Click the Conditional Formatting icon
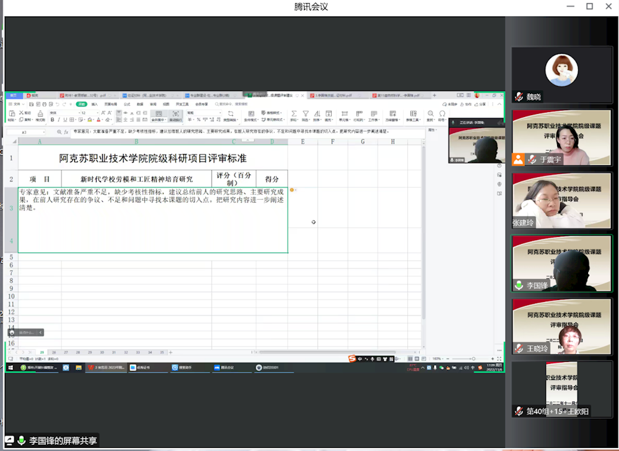Screen dimensions: 619x451 click(x=251, y=114)
